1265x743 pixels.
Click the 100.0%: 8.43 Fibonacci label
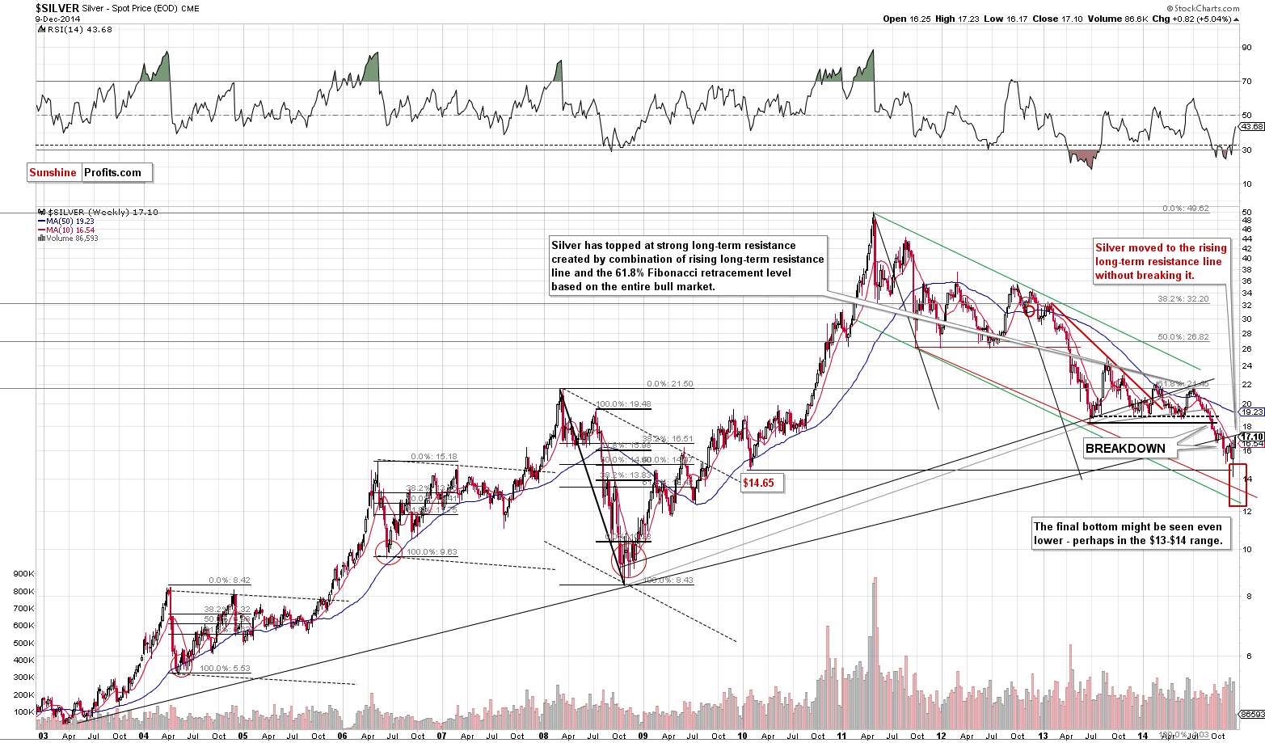coord(668,580)
